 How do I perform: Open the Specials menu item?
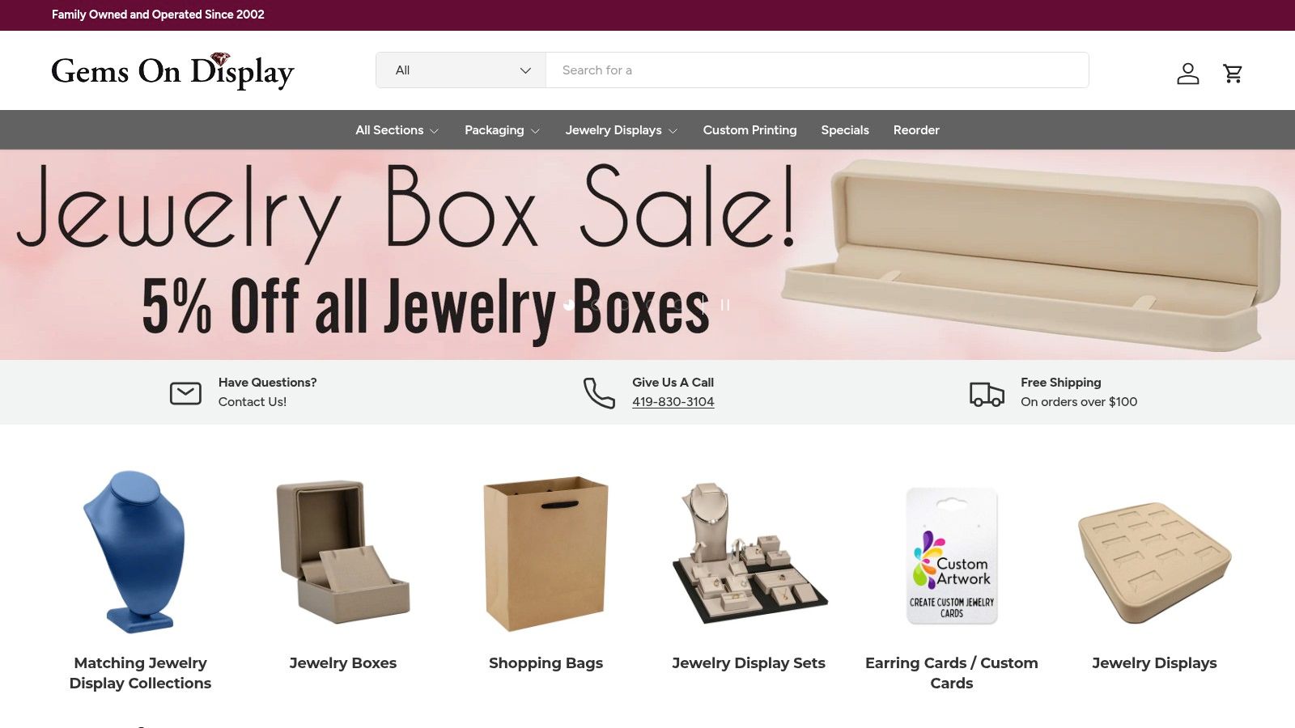[845, 130]
